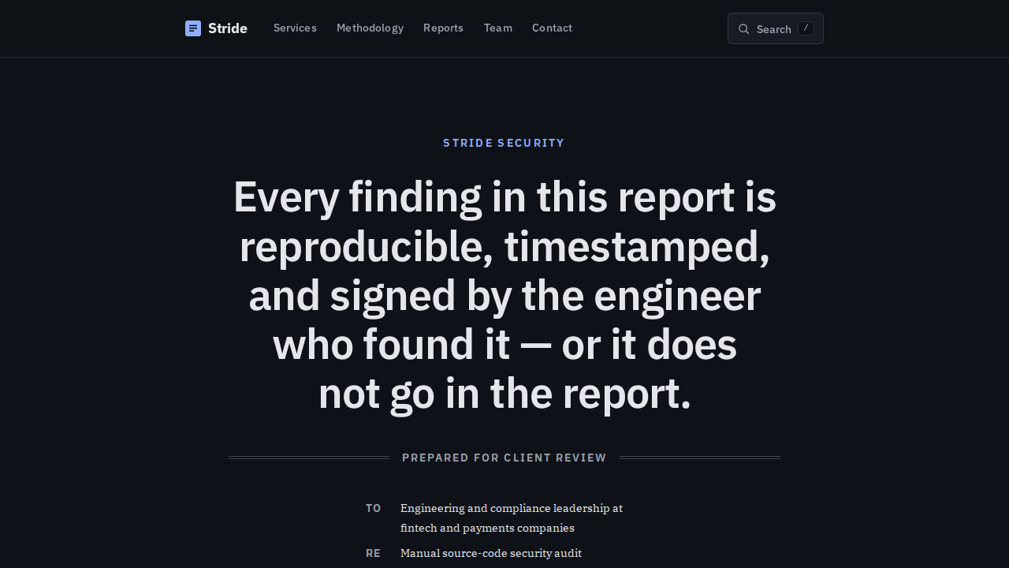
Task: Click the STRIDE SECURITY eyebrow label
Action: [504, 143]
